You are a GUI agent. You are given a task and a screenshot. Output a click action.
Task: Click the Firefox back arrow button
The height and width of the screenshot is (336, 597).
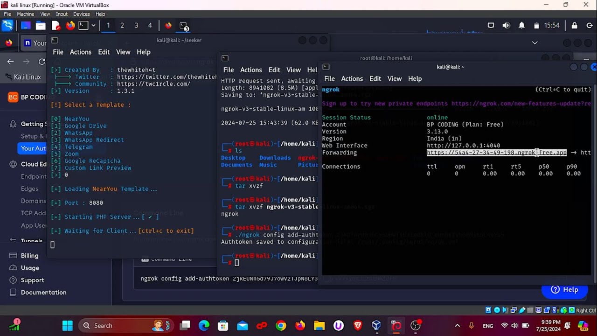pyautogui.click(x=11, y=62)
